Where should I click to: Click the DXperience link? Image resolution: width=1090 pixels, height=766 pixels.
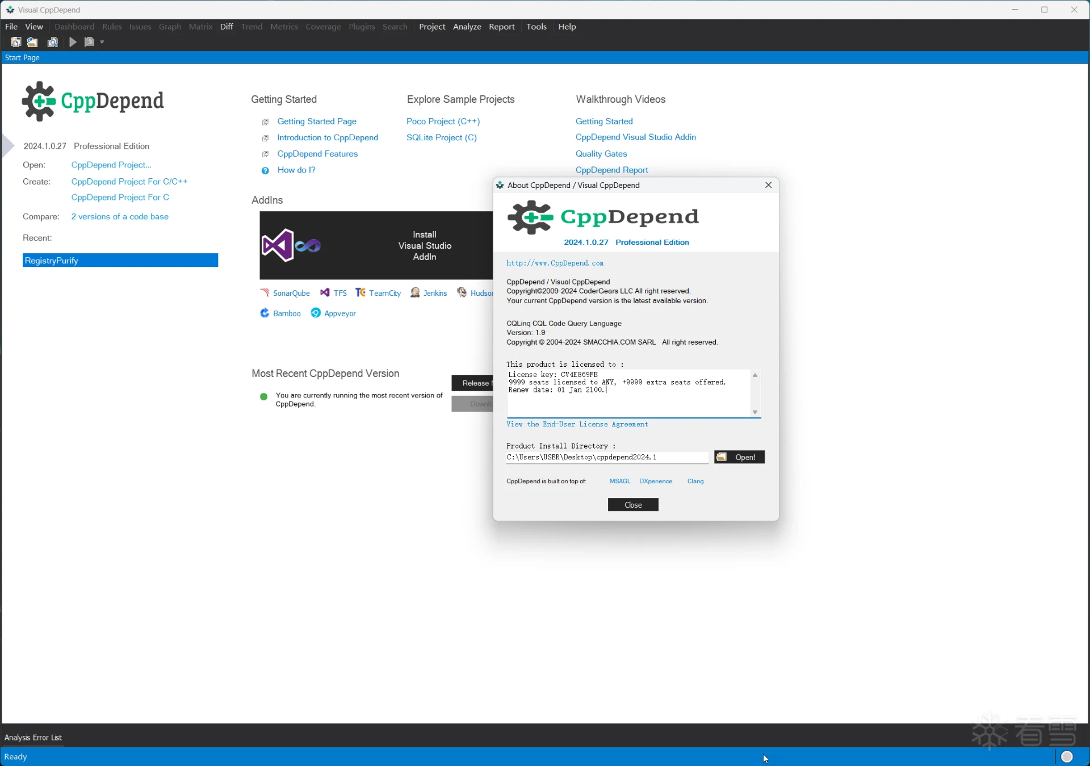pyautogui.click(x=655, y=481)
